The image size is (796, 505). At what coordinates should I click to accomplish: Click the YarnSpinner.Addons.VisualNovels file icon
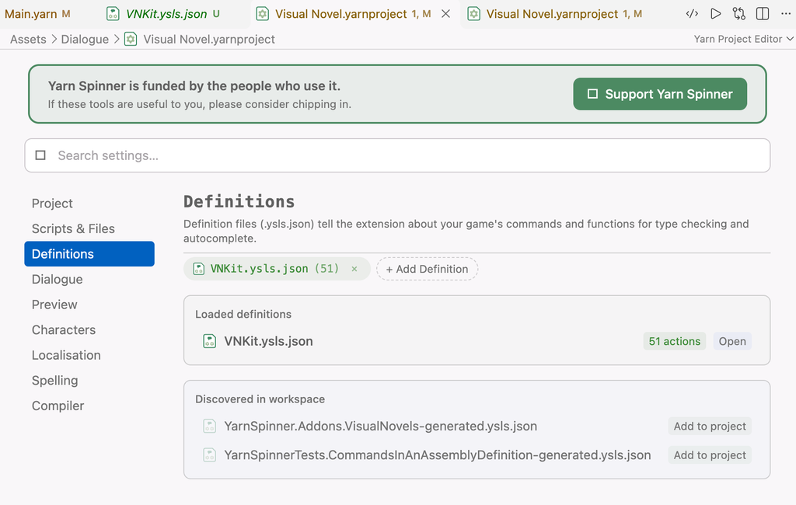point(210,426)
